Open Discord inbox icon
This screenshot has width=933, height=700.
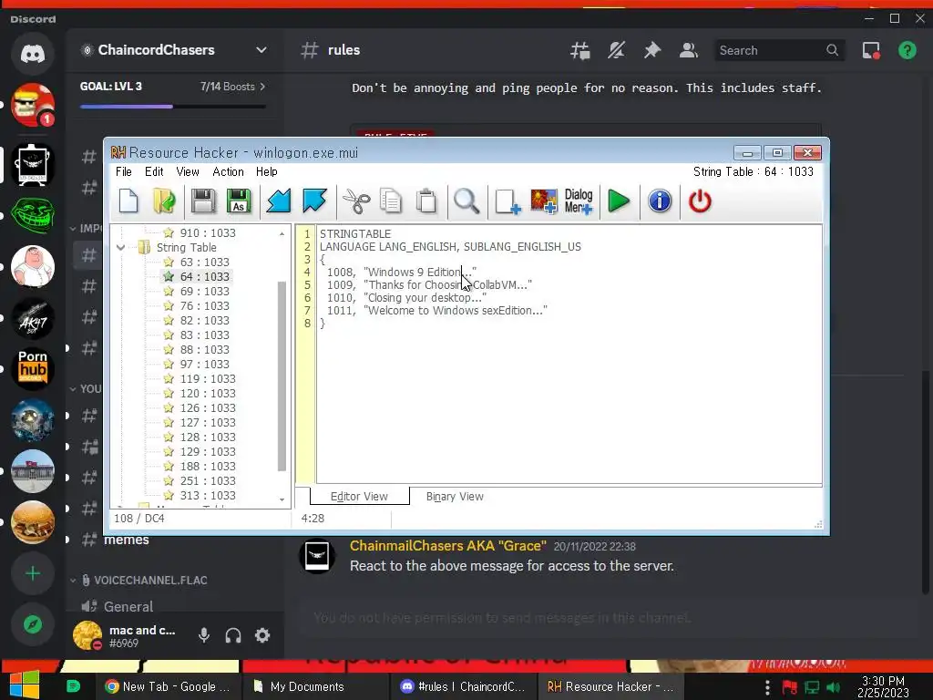(x=871, y=51)
